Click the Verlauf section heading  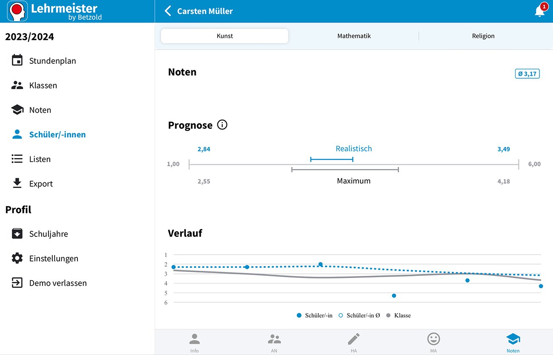185,233
